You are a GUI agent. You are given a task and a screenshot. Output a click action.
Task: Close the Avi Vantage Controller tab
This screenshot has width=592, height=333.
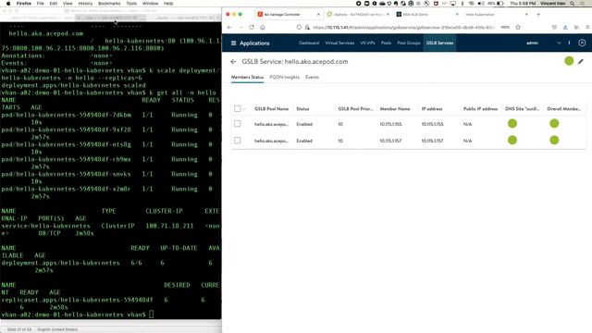click(318, 15)
